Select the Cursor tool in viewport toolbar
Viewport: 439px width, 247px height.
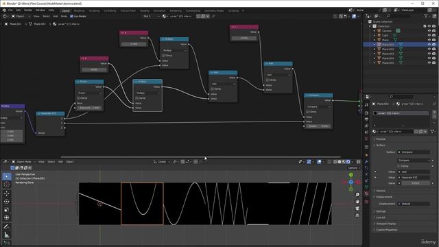click(x=7, y=185)
